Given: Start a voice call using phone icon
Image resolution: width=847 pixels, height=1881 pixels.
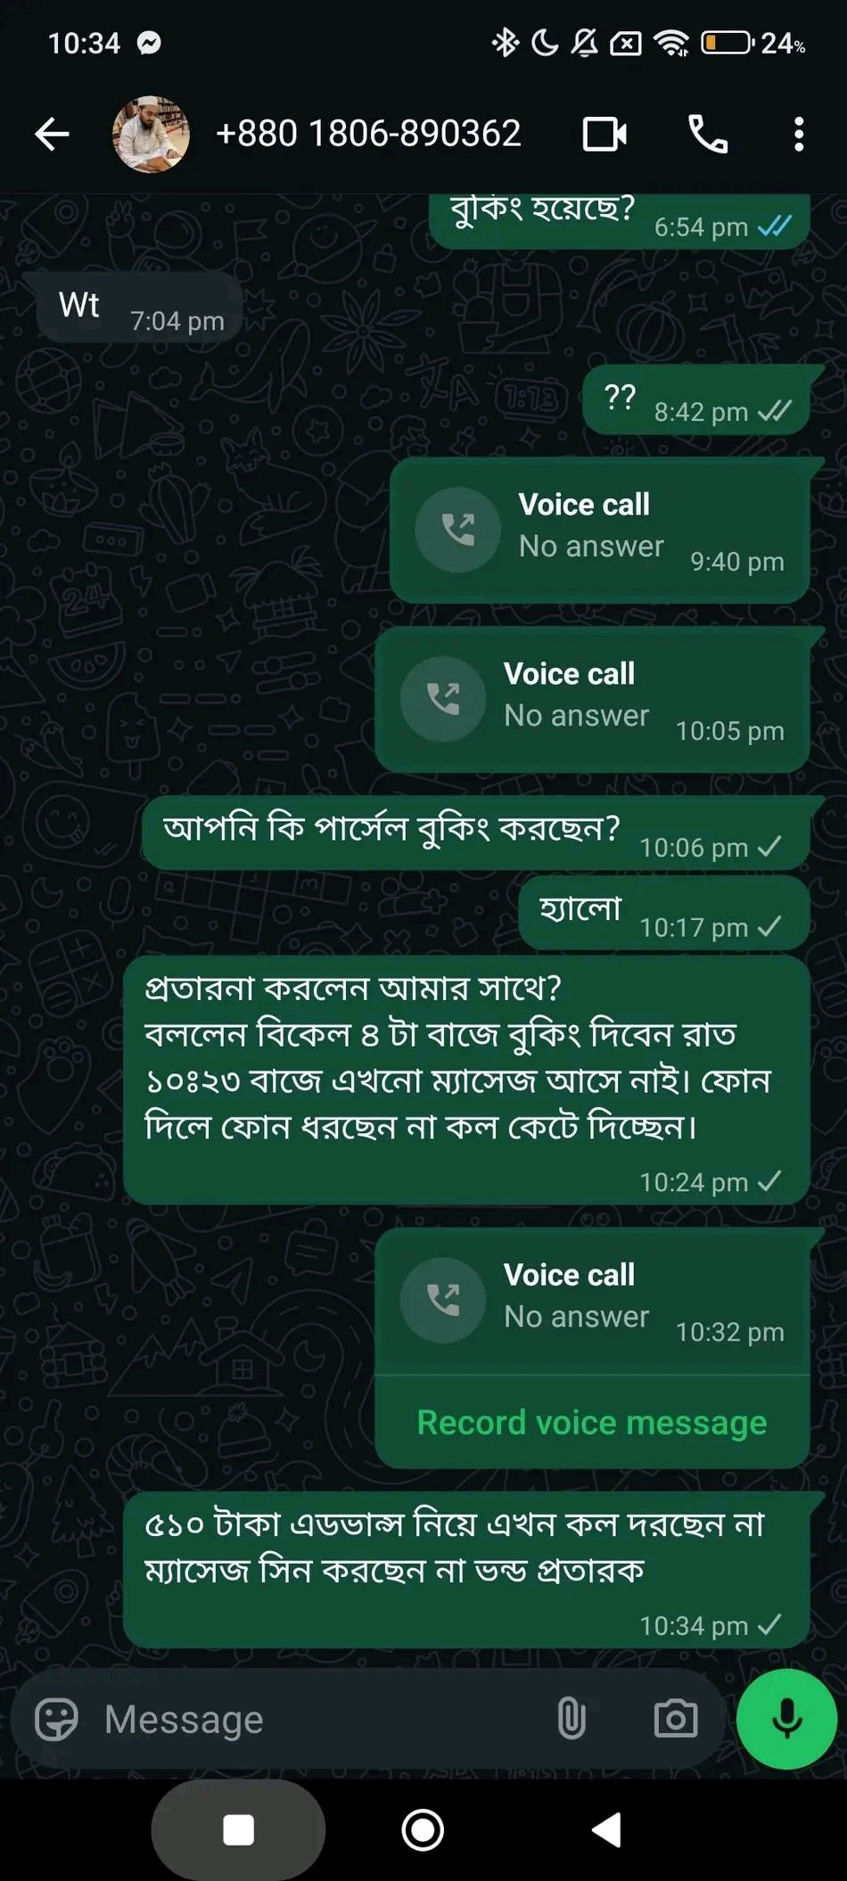Looking at the screenshot, I should pos(708,135).
